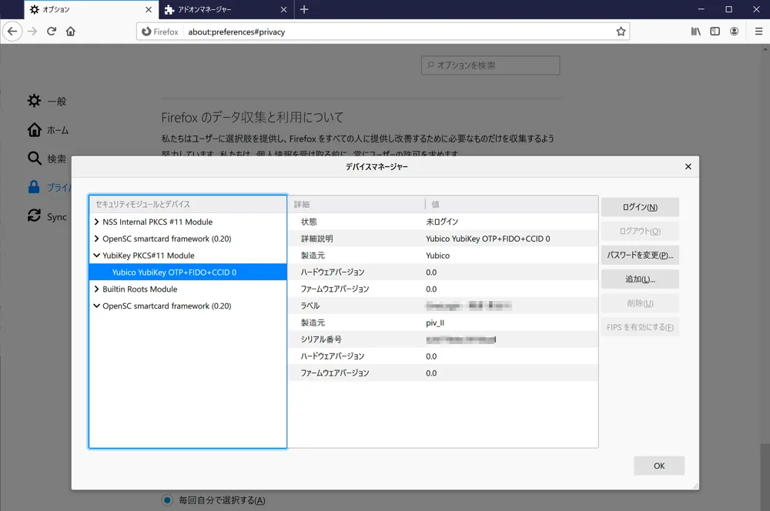Click inside the address bar
The width and height of the screenshot is (770, 511).
point(346,32)
